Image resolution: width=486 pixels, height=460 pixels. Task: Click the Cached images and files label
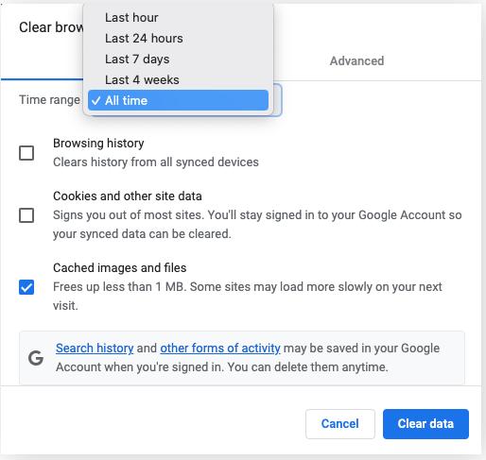click(120, 268)
